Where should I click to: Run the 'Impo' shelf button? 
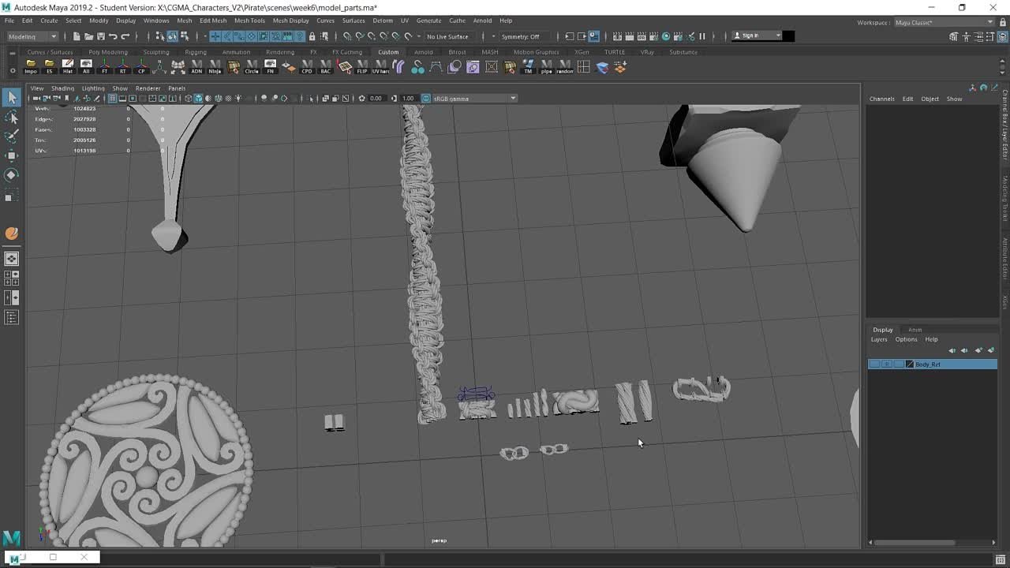coord(31,67)
